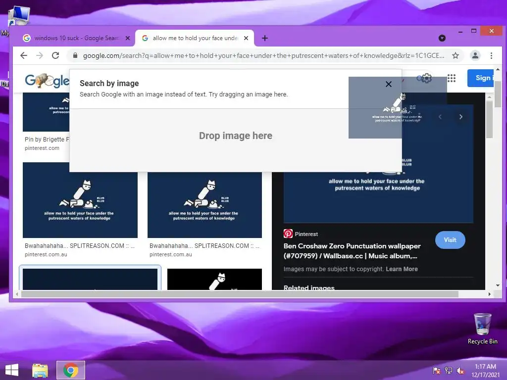Click the Pinterest source logo icon
The image size is (507, 380).
coord(288,234)
